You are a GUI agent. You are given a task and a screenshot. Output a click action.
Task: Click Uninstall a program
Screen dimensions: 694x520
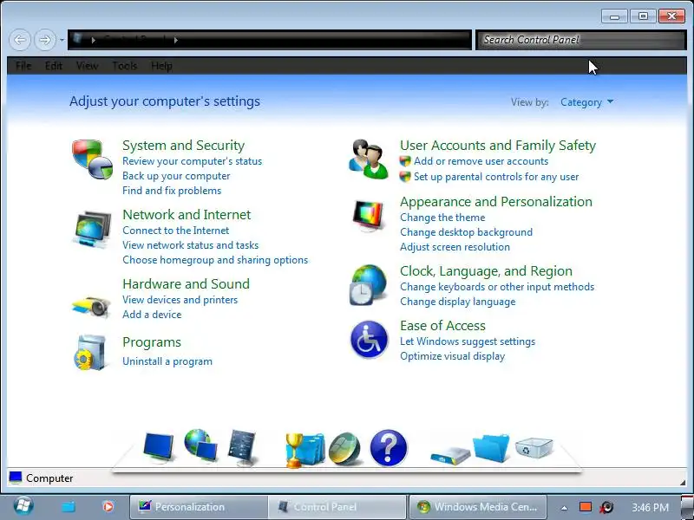click(167, 361)
